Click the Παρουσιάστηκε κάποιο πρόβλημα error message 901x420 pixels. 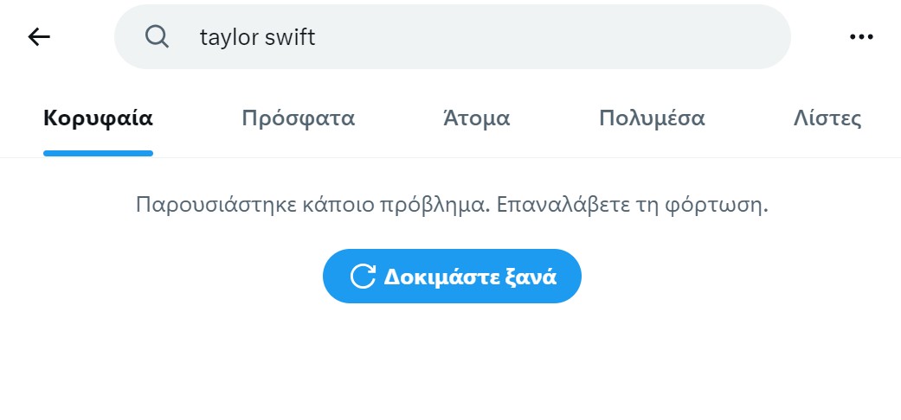312,205
